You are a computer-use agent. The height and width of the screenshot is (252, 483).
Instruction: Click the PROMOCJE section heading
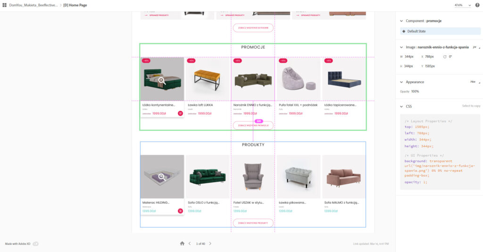[253, 47]
